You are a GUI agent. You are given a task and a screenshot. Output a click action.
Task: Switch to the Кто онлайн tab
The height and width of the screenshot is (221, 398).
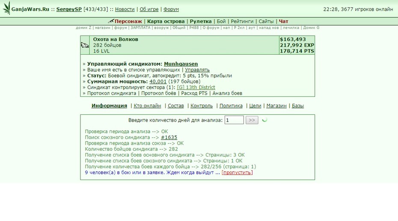click(147, 105)
